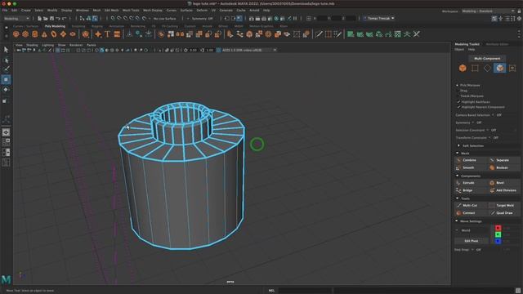
Task: Switch to the Poly Modeling shelf tab
Action: coord(55,26)
